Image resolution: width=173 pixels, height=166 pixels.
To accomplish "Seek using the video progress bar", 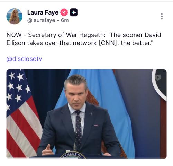I will (x=86, y=158).
